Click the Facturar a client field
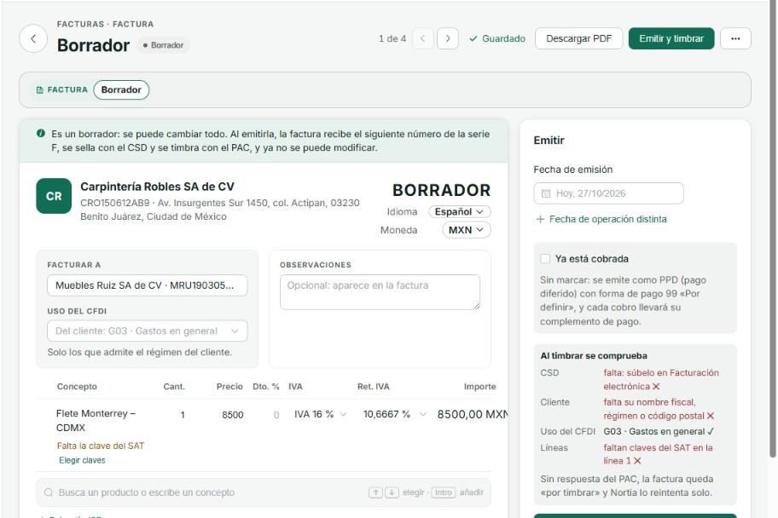The height and width of the screenshot is (518, 778). 148,285
